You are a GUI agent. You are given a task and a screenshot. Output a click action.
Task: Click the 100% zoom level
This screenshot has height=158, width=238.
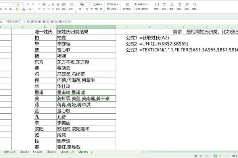coord(234,156)
